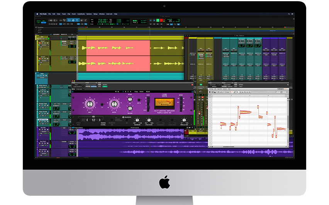Toggle the I/O switch between input and output knobs
Image resolution: width=329 pixels, height=205 pixels.
(101, 104)
